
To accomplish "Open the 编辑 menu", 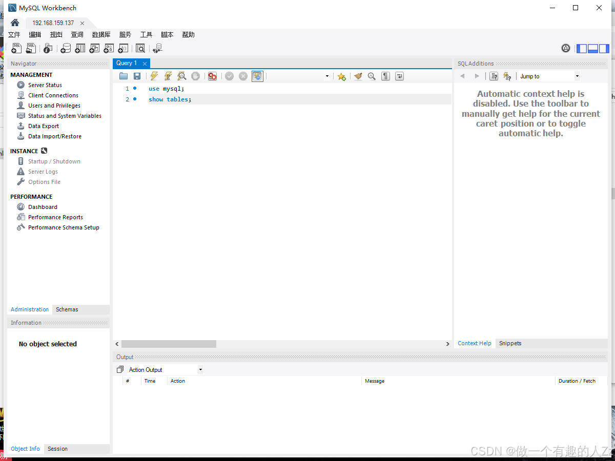I will point(35,35).
